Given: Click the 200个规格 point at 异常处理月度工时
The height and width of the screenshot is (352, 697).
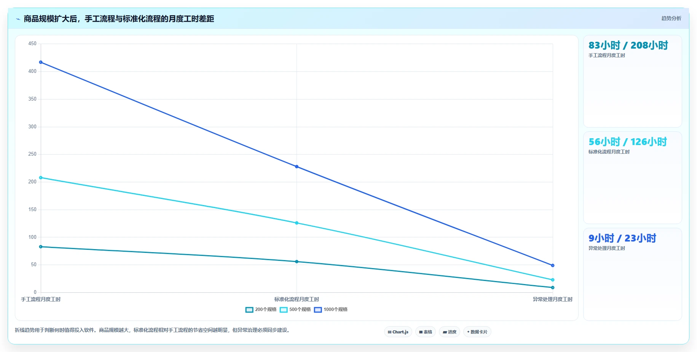Looking at the screenshot, I should point(553,287).
